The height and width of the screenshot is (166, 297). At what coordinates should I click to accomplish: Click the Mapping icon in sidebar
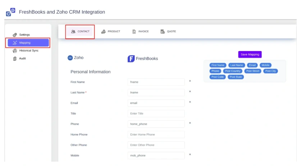pyautogui.click(x=15, y=43)
